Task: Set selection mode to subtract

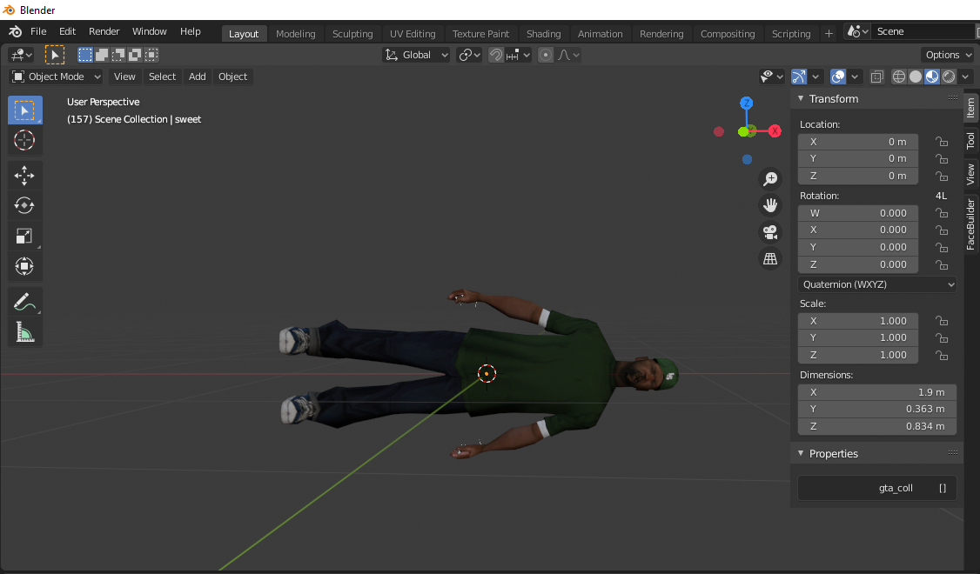Action: point(118,55)
